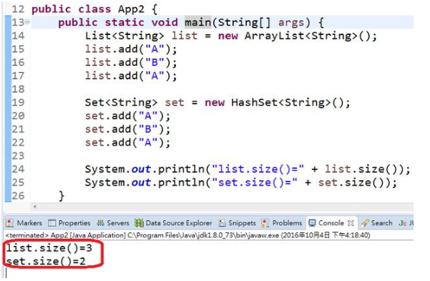Select the JUnit tab
Image resolution: width=430 pixels, height=281 pixels.
click(406, 223)
